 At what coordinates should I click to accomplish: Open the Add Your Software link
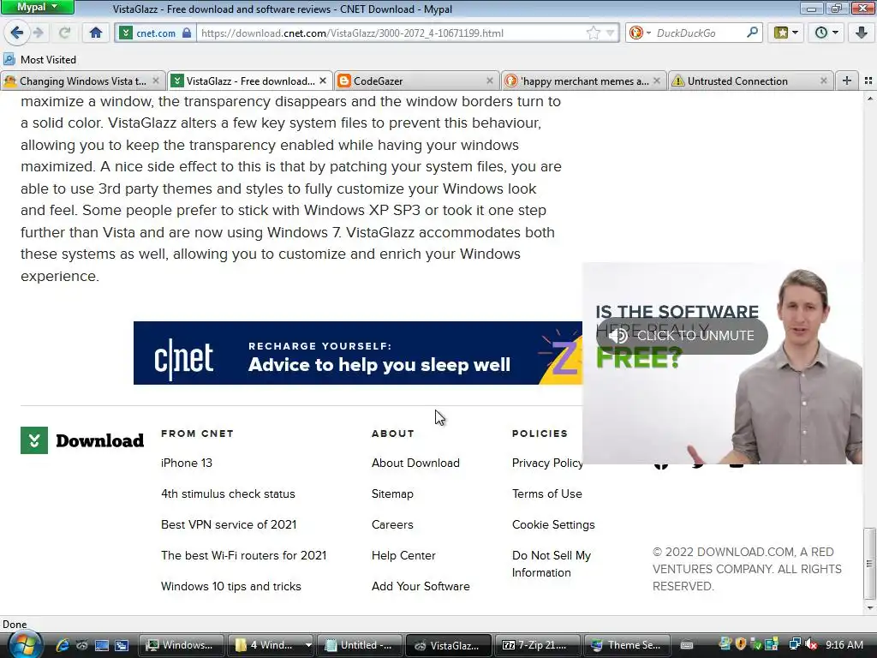[421, 586]
